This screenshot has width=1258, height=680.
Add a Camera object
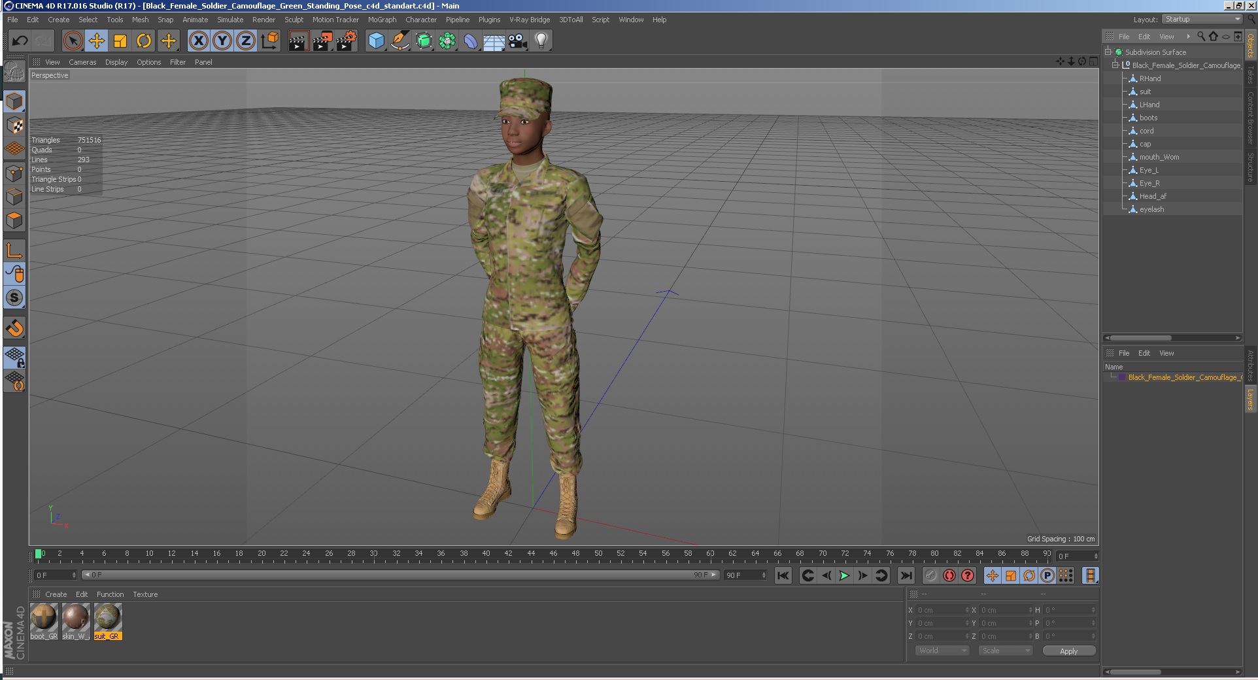coord(518,41)
